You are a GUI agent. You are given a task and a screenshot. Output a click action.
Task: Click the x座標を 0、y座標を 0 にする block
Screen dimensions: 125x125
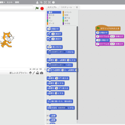click(x=62, y=60)
